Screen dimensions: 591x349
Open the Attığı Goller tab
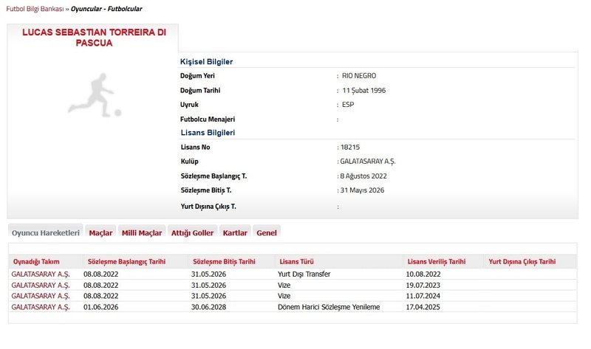pos(192,232)
